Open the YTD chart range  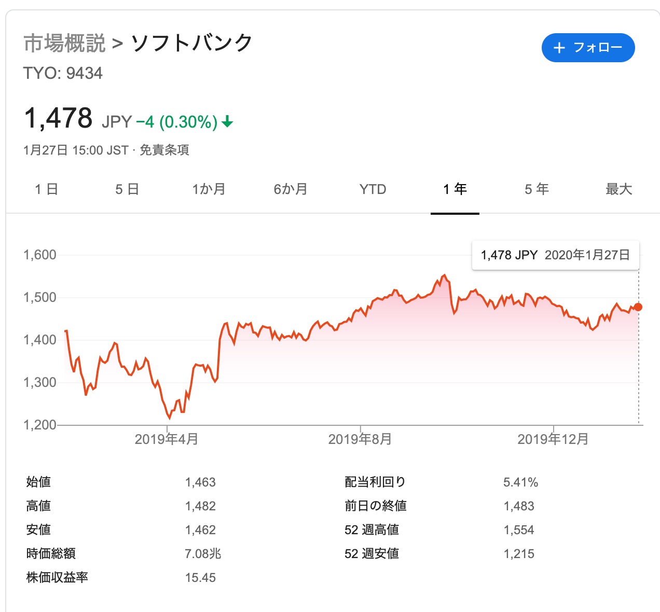tap(373, 189)
